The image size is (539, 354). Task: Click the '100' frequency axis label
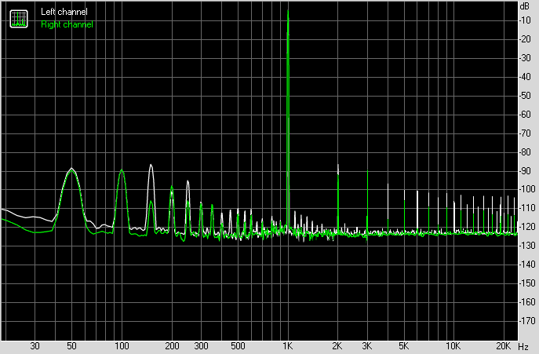(122, 346)
